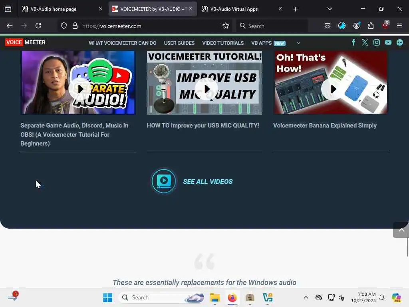Click the See All Videos round icon

click(x=164, y=181)
